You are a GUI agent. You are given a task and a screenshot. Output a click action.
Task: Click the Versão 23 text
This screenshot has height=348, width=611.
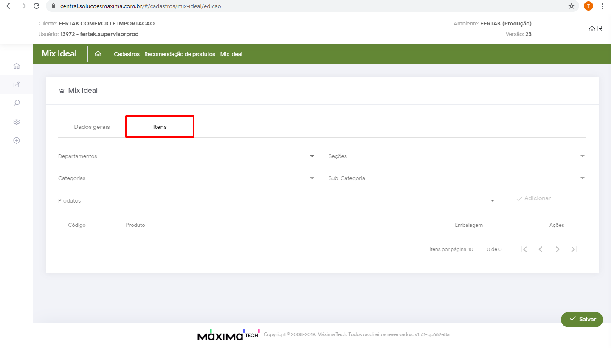(x=518, y=34)
